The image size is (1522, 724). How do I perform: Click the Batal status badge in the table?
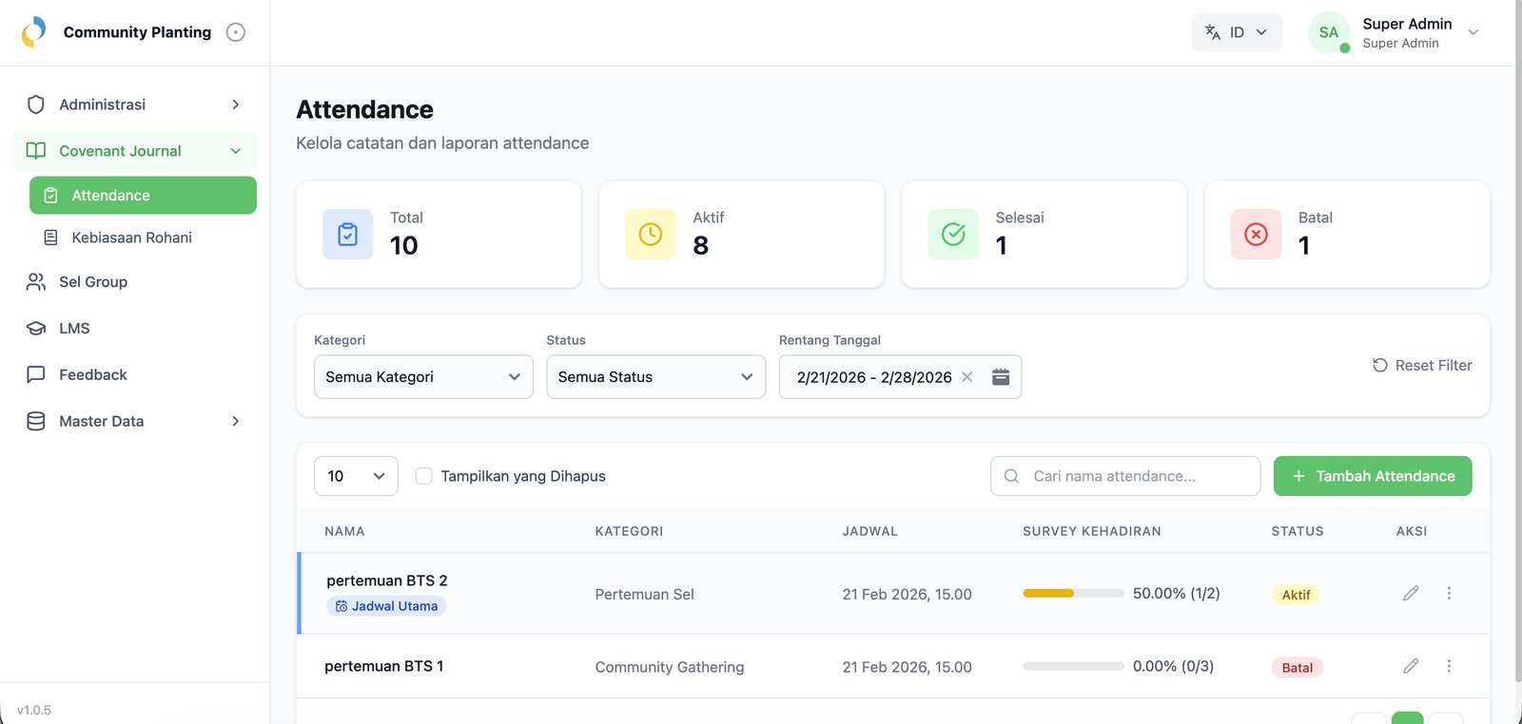point(1298,668)
